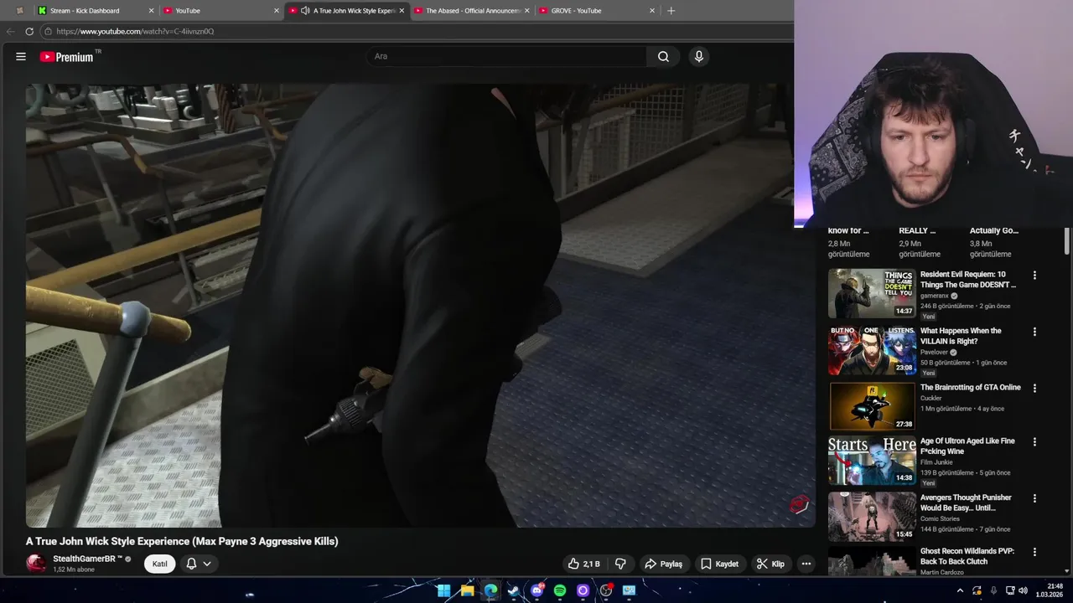
Task: Open notification bell dropdown for StealthGamerBR
Action: pyautogui.click(x=199, y=564)
